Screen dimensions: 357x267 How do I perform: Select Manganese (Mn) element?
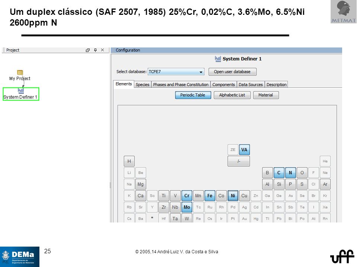pyautogui.click(x=198, y=196)
